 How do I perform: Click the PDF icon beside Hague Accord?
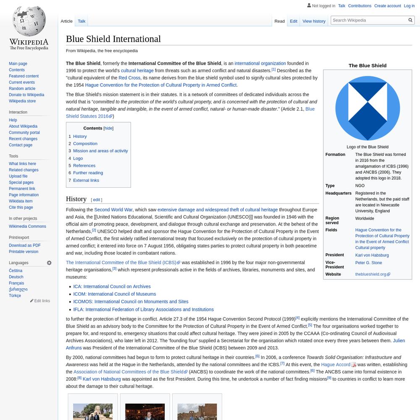click(x=354, y=365)
